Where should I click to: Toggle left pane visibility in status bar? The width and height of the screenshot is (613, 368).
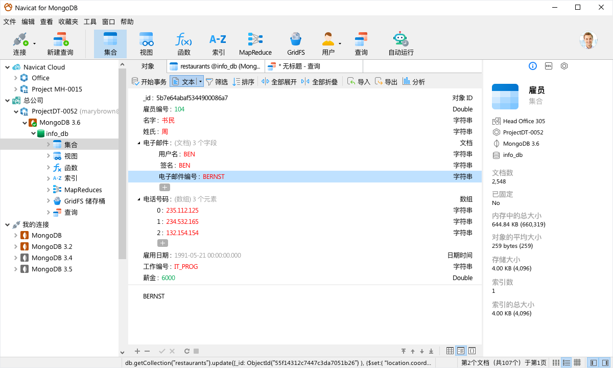pyautogui.click(x=594, y=362)
